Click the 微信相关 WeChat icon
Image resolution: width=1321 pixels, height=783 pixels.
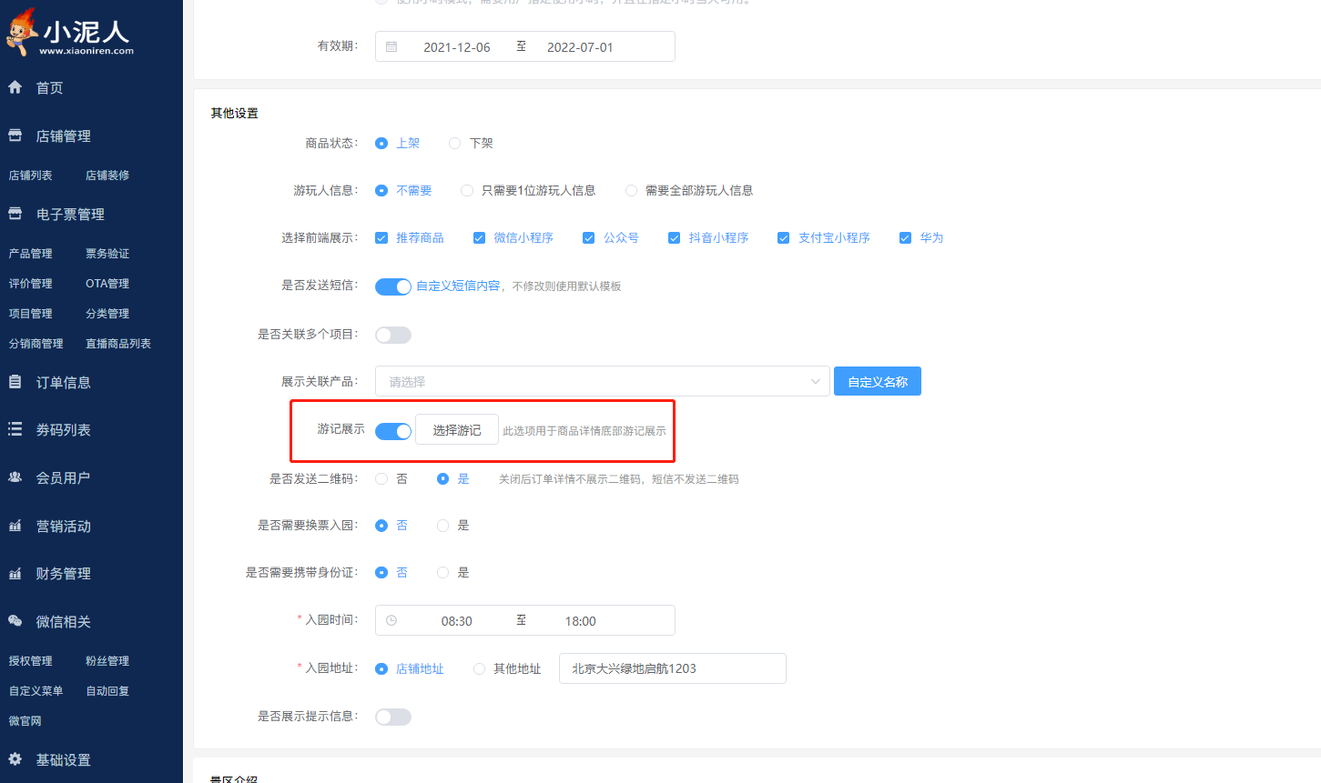pos(15,620)
